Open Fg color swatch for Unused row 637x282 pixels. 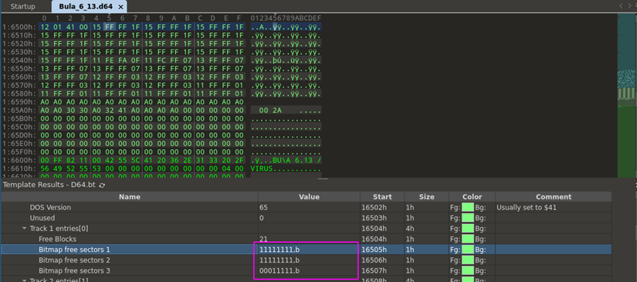(468, 218)
